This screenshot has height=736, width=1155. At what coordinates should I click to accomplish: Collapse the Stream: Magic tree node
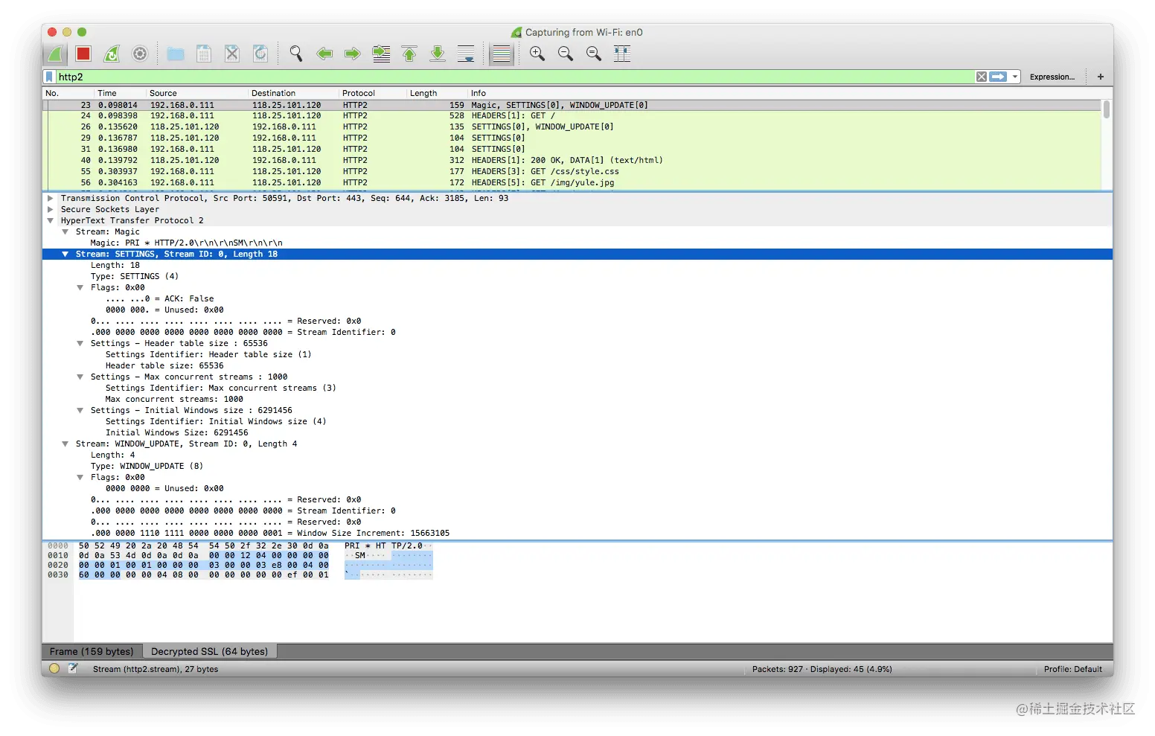click(65, 231)
